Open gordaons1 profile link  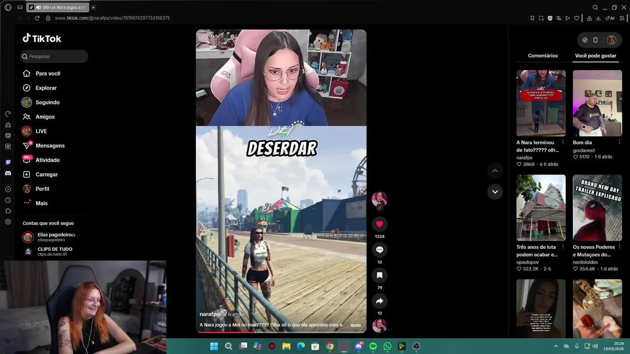point(584,150)
